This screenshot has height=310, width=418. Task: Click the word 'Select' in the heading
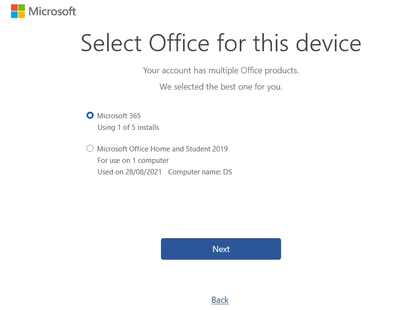111,43
